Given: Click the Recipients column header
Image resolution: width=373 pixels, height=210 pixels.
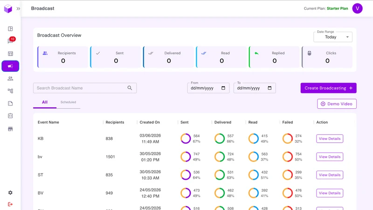Looking at the screenshot, I should [115, 122].
